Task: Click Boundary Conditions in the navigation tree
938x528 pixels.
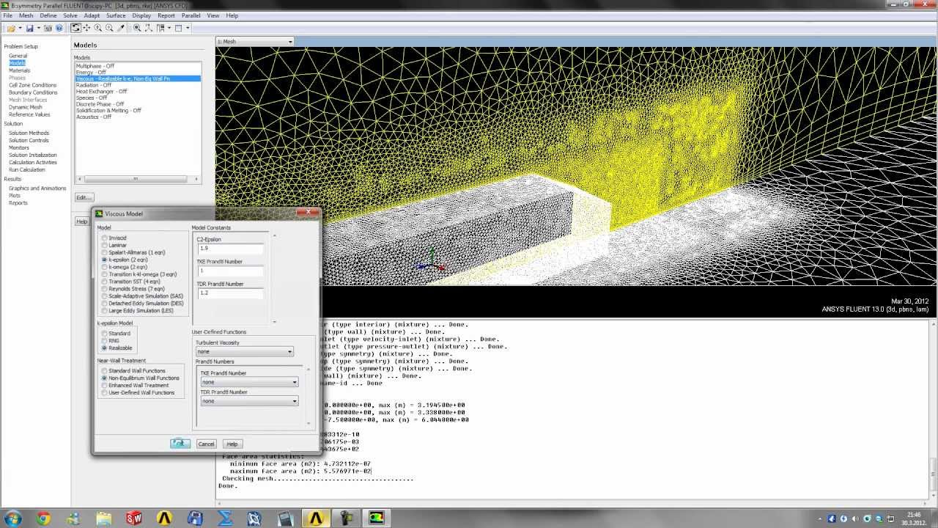Action: [33, 92]
